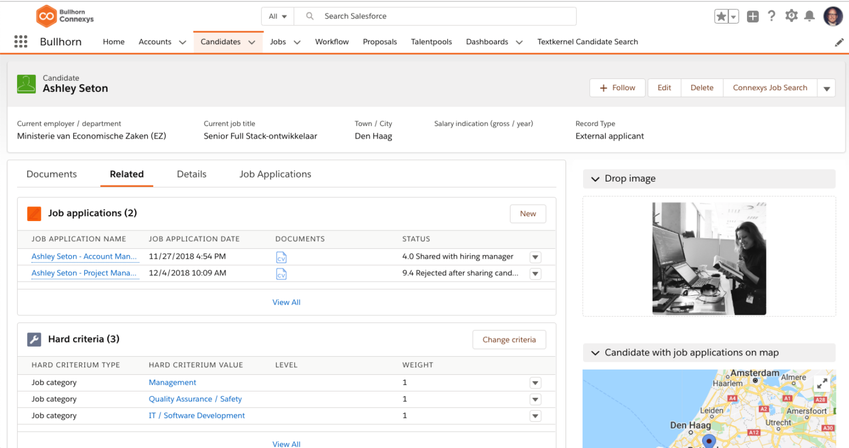Open CV document of Project Manager application
The height and width of the screenshot is (448, 849).
coord(281,274)
